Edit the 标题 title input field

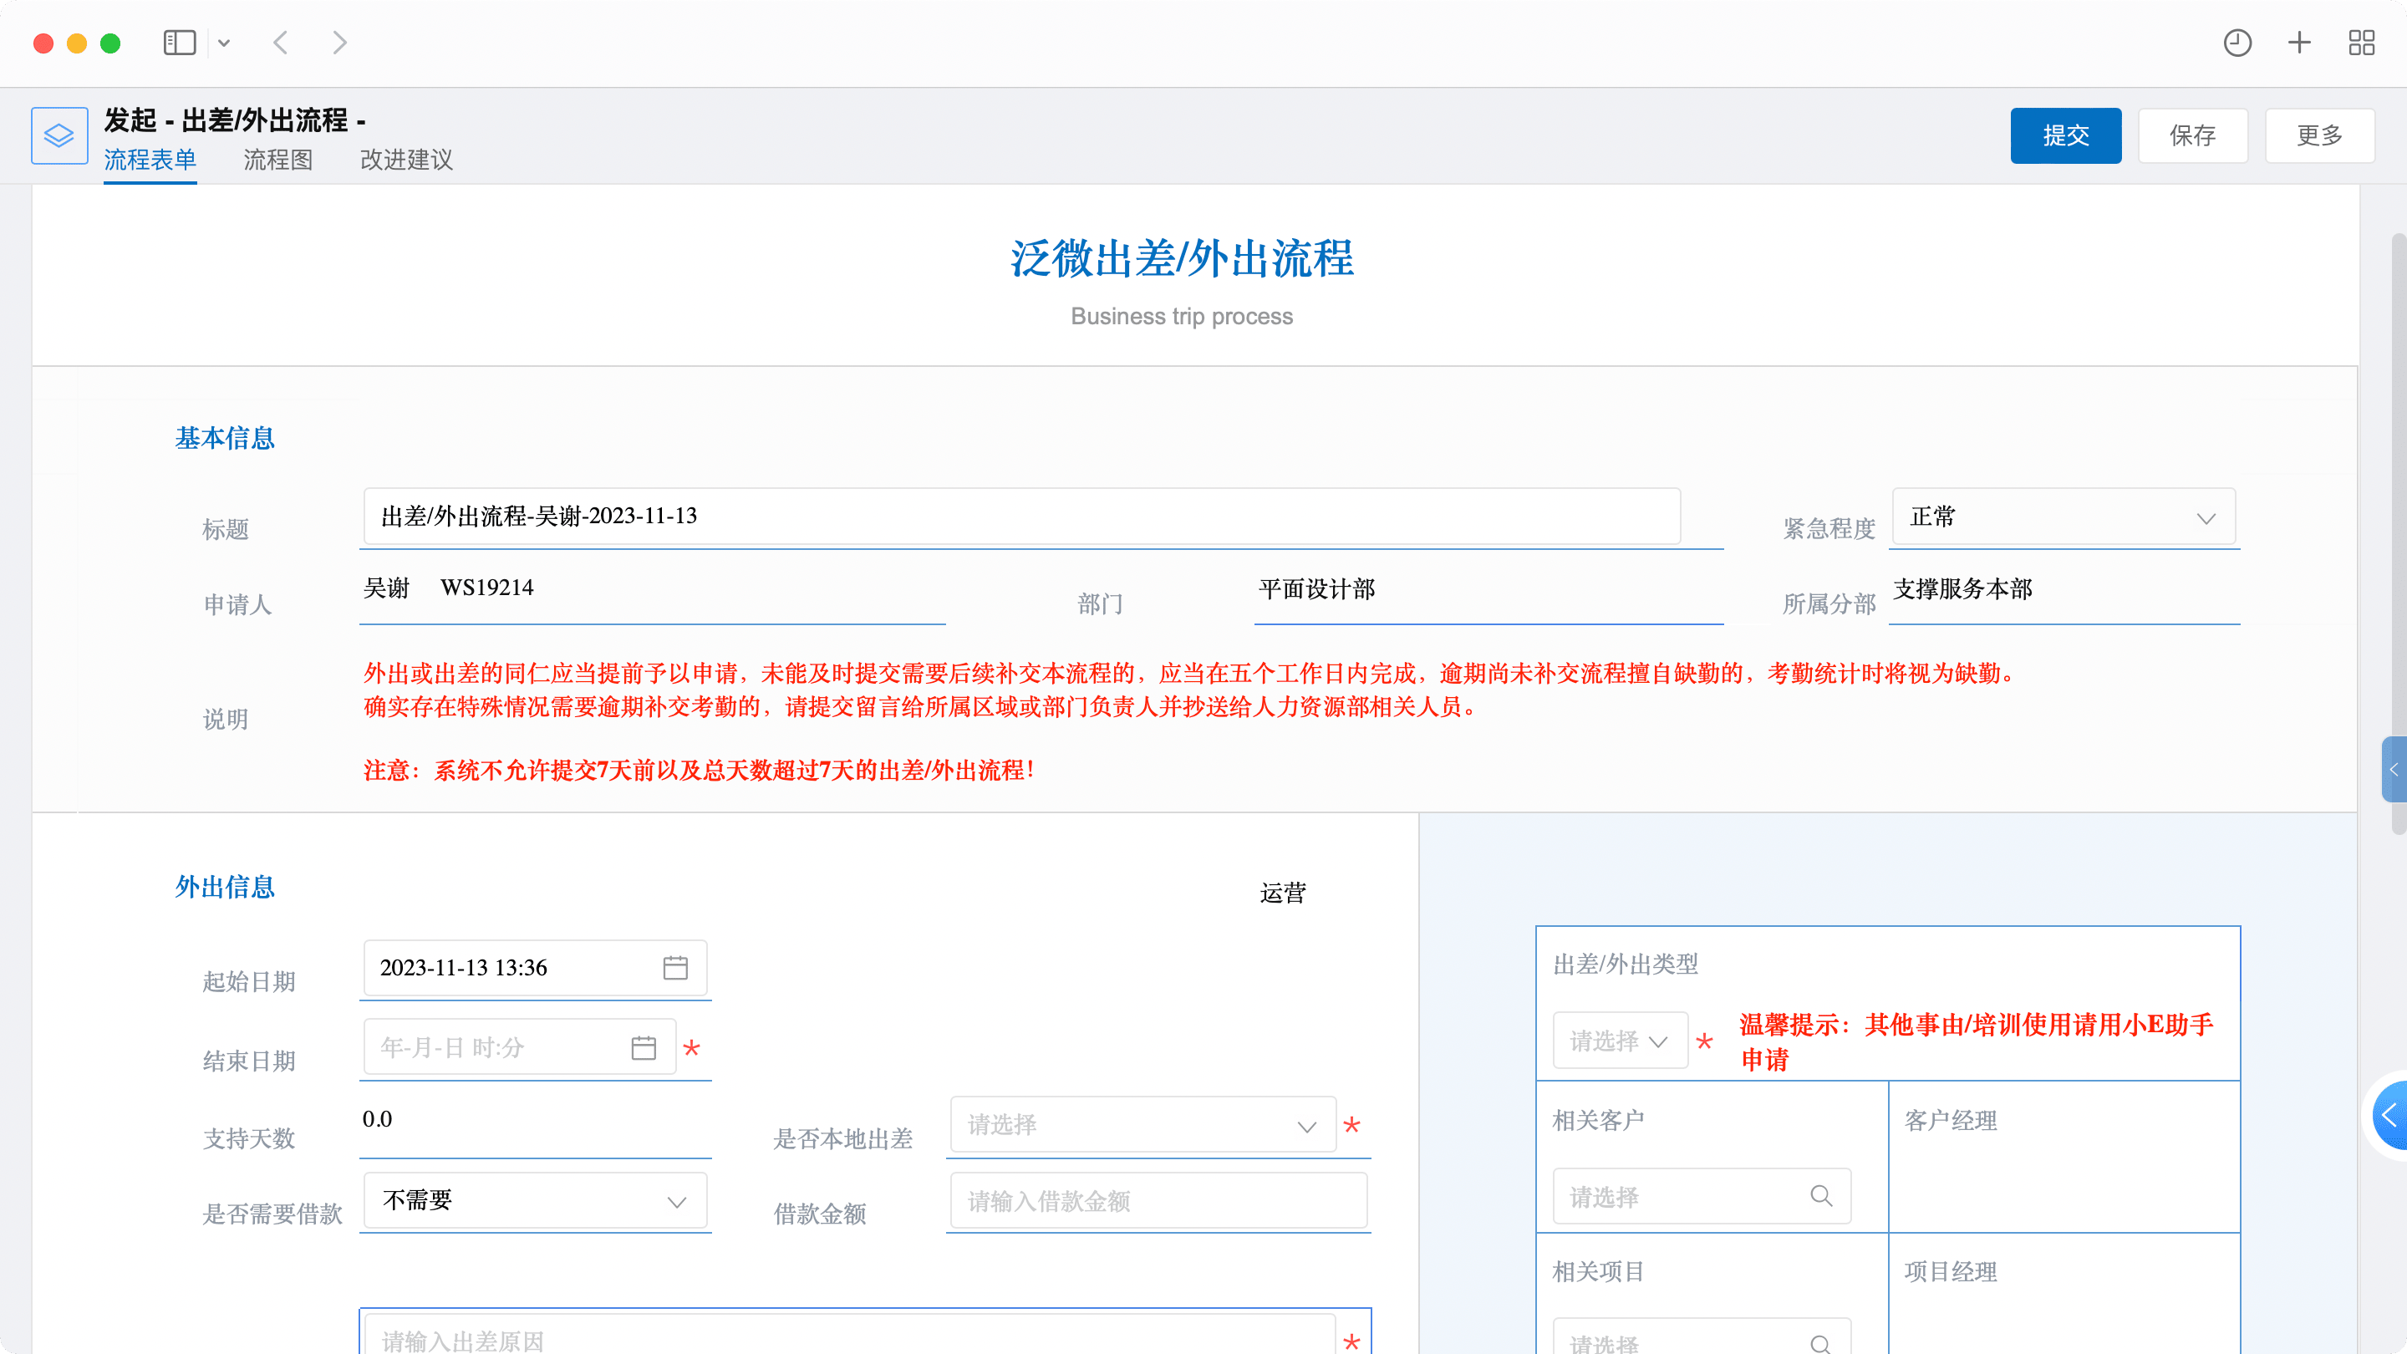tap(1022, 516)
